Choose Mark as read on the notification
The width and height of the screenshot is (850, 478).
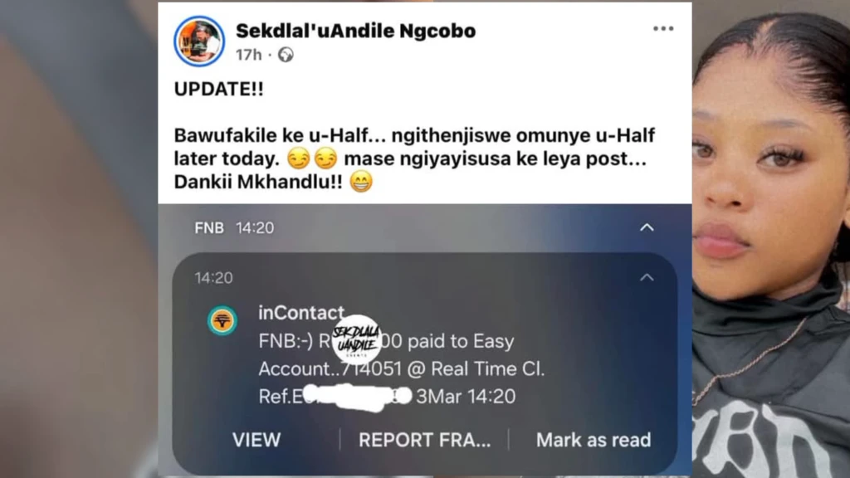click(x=594, y=440)
